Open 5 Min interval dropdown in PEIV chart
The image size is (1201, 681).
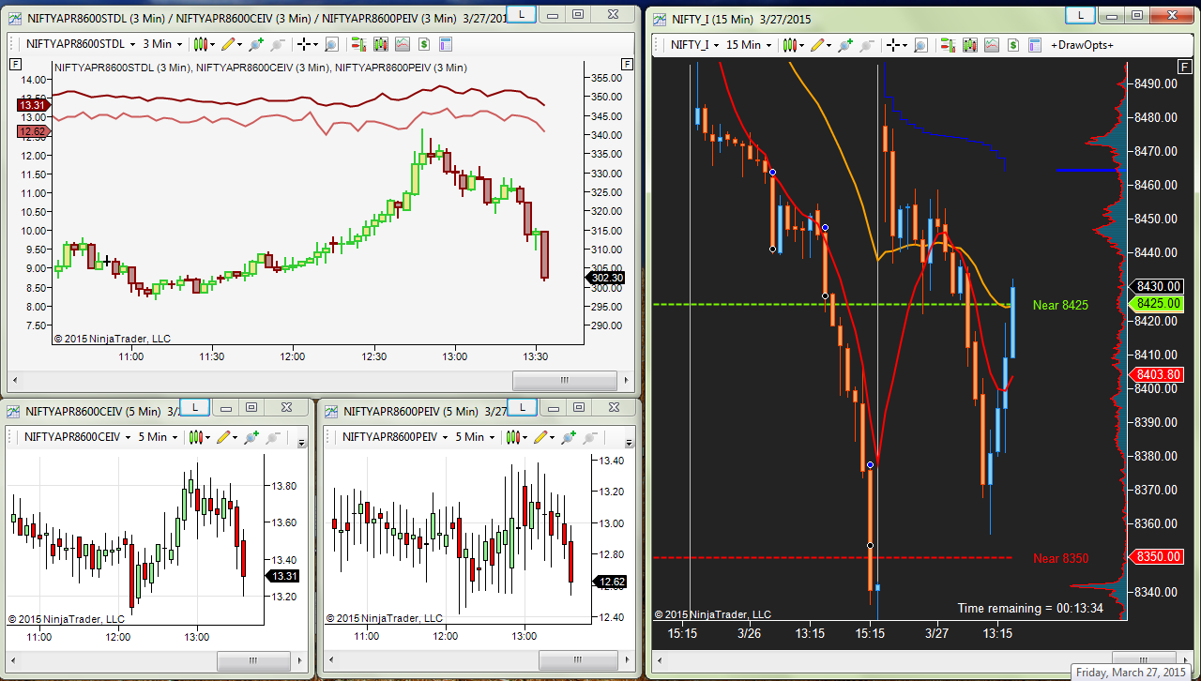click(476, 437)
